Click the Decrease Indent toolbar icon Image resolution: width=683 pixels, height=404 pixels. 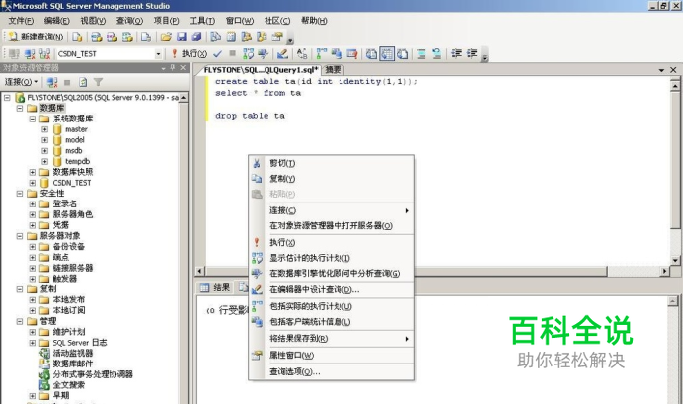tap(456, 53)
